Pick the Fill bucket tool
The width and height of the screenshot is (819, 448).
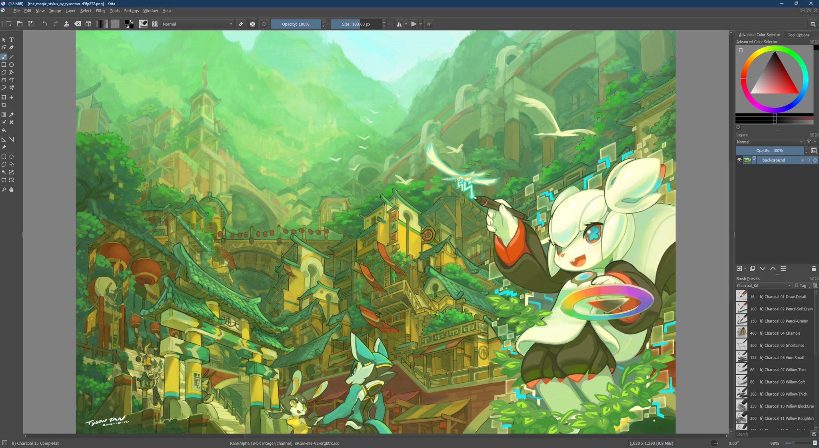pos(4,130)
